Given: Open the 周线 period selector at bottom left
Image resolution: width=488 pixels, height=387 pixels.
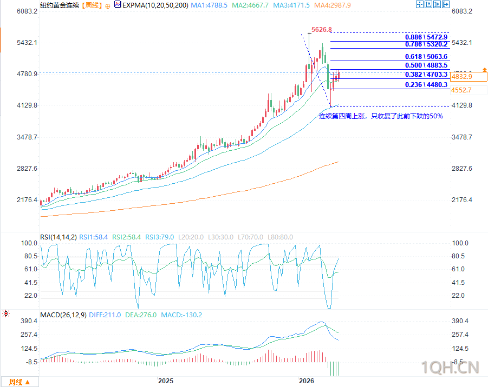Looking at the screenshot, I should [19, 382].
